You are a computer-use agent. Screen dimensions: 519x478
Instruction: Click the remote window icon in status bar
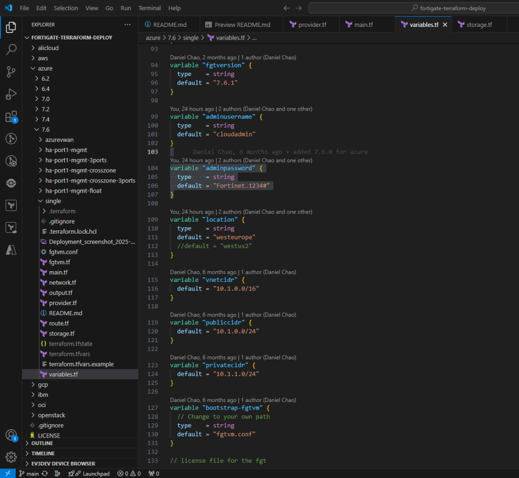[8, 473]
